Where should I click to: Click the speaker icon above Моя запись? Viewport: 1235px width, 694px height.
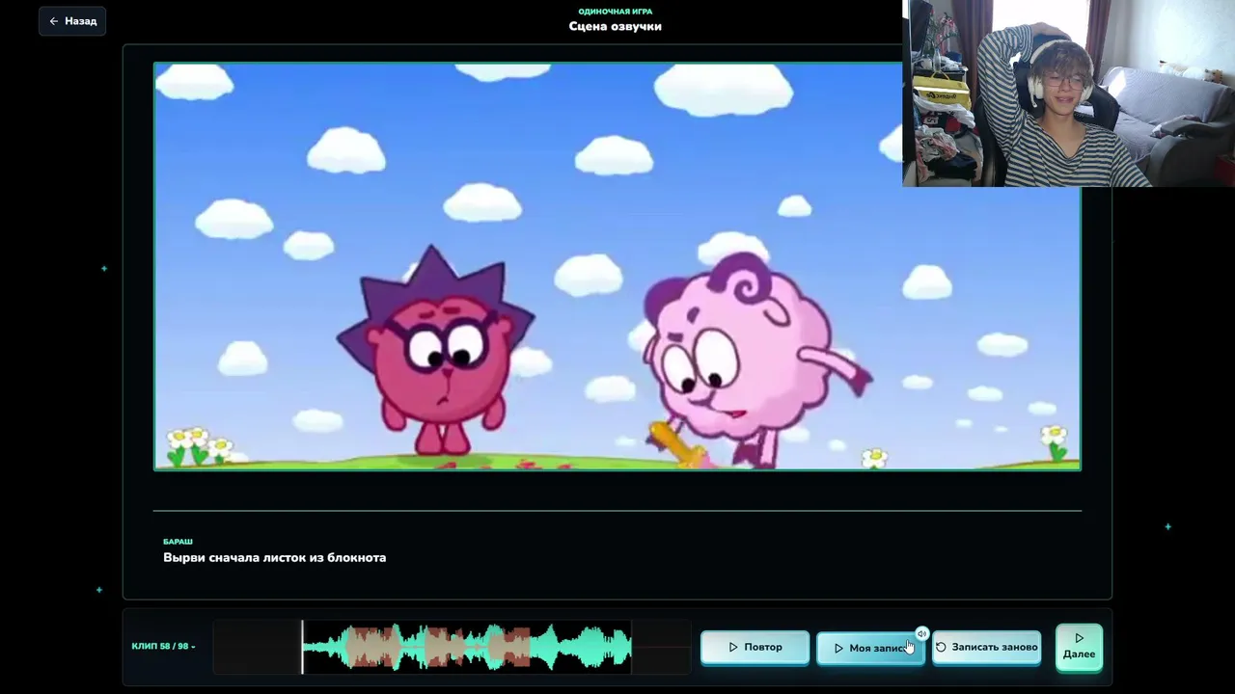pos(921,633)
